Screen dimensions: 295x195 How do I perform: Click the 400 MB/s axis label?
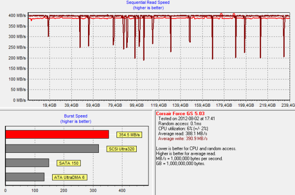click(x=17, y=16)
